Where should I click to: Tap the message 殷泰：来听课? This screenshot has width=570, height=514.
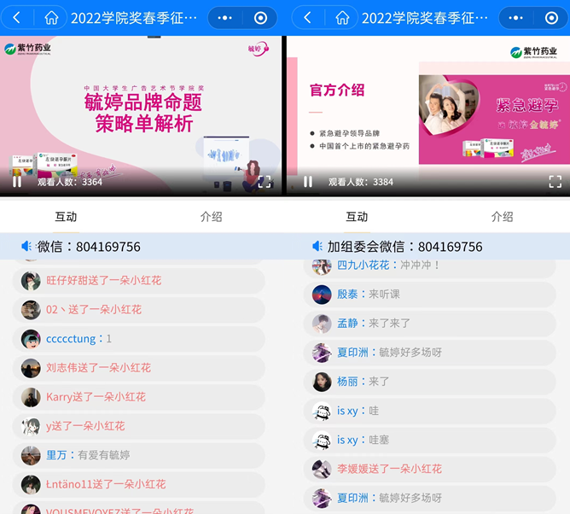pos(430,295)
